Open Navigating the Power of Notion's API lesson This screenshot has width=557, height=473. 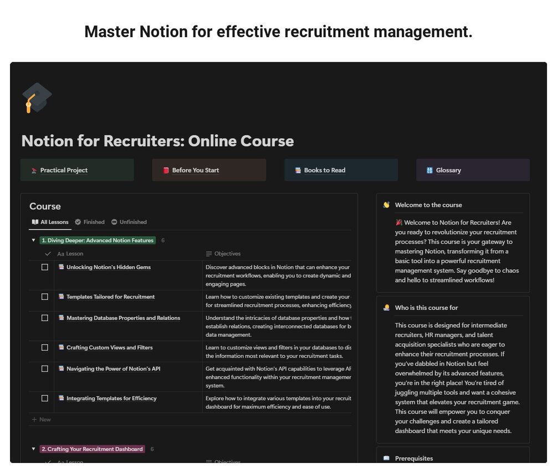pyautogui.click(x=113, y=369)
